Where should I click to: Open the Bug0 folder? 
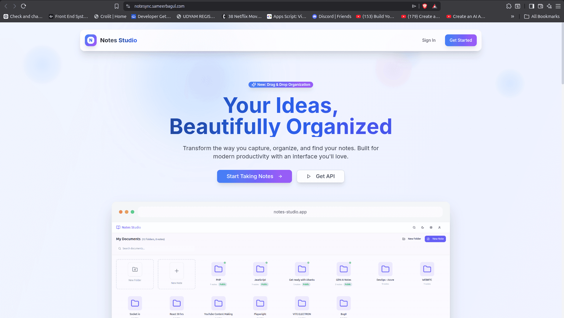[x=343, y=303]
